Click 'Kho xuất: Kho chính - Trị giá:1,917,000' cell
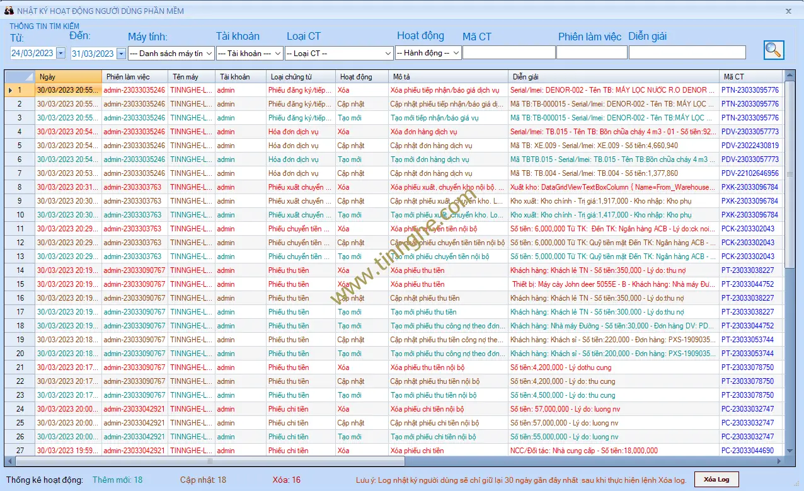Image resolution: width=804 pixels, height=491 pixels. (x=613, y=201)
